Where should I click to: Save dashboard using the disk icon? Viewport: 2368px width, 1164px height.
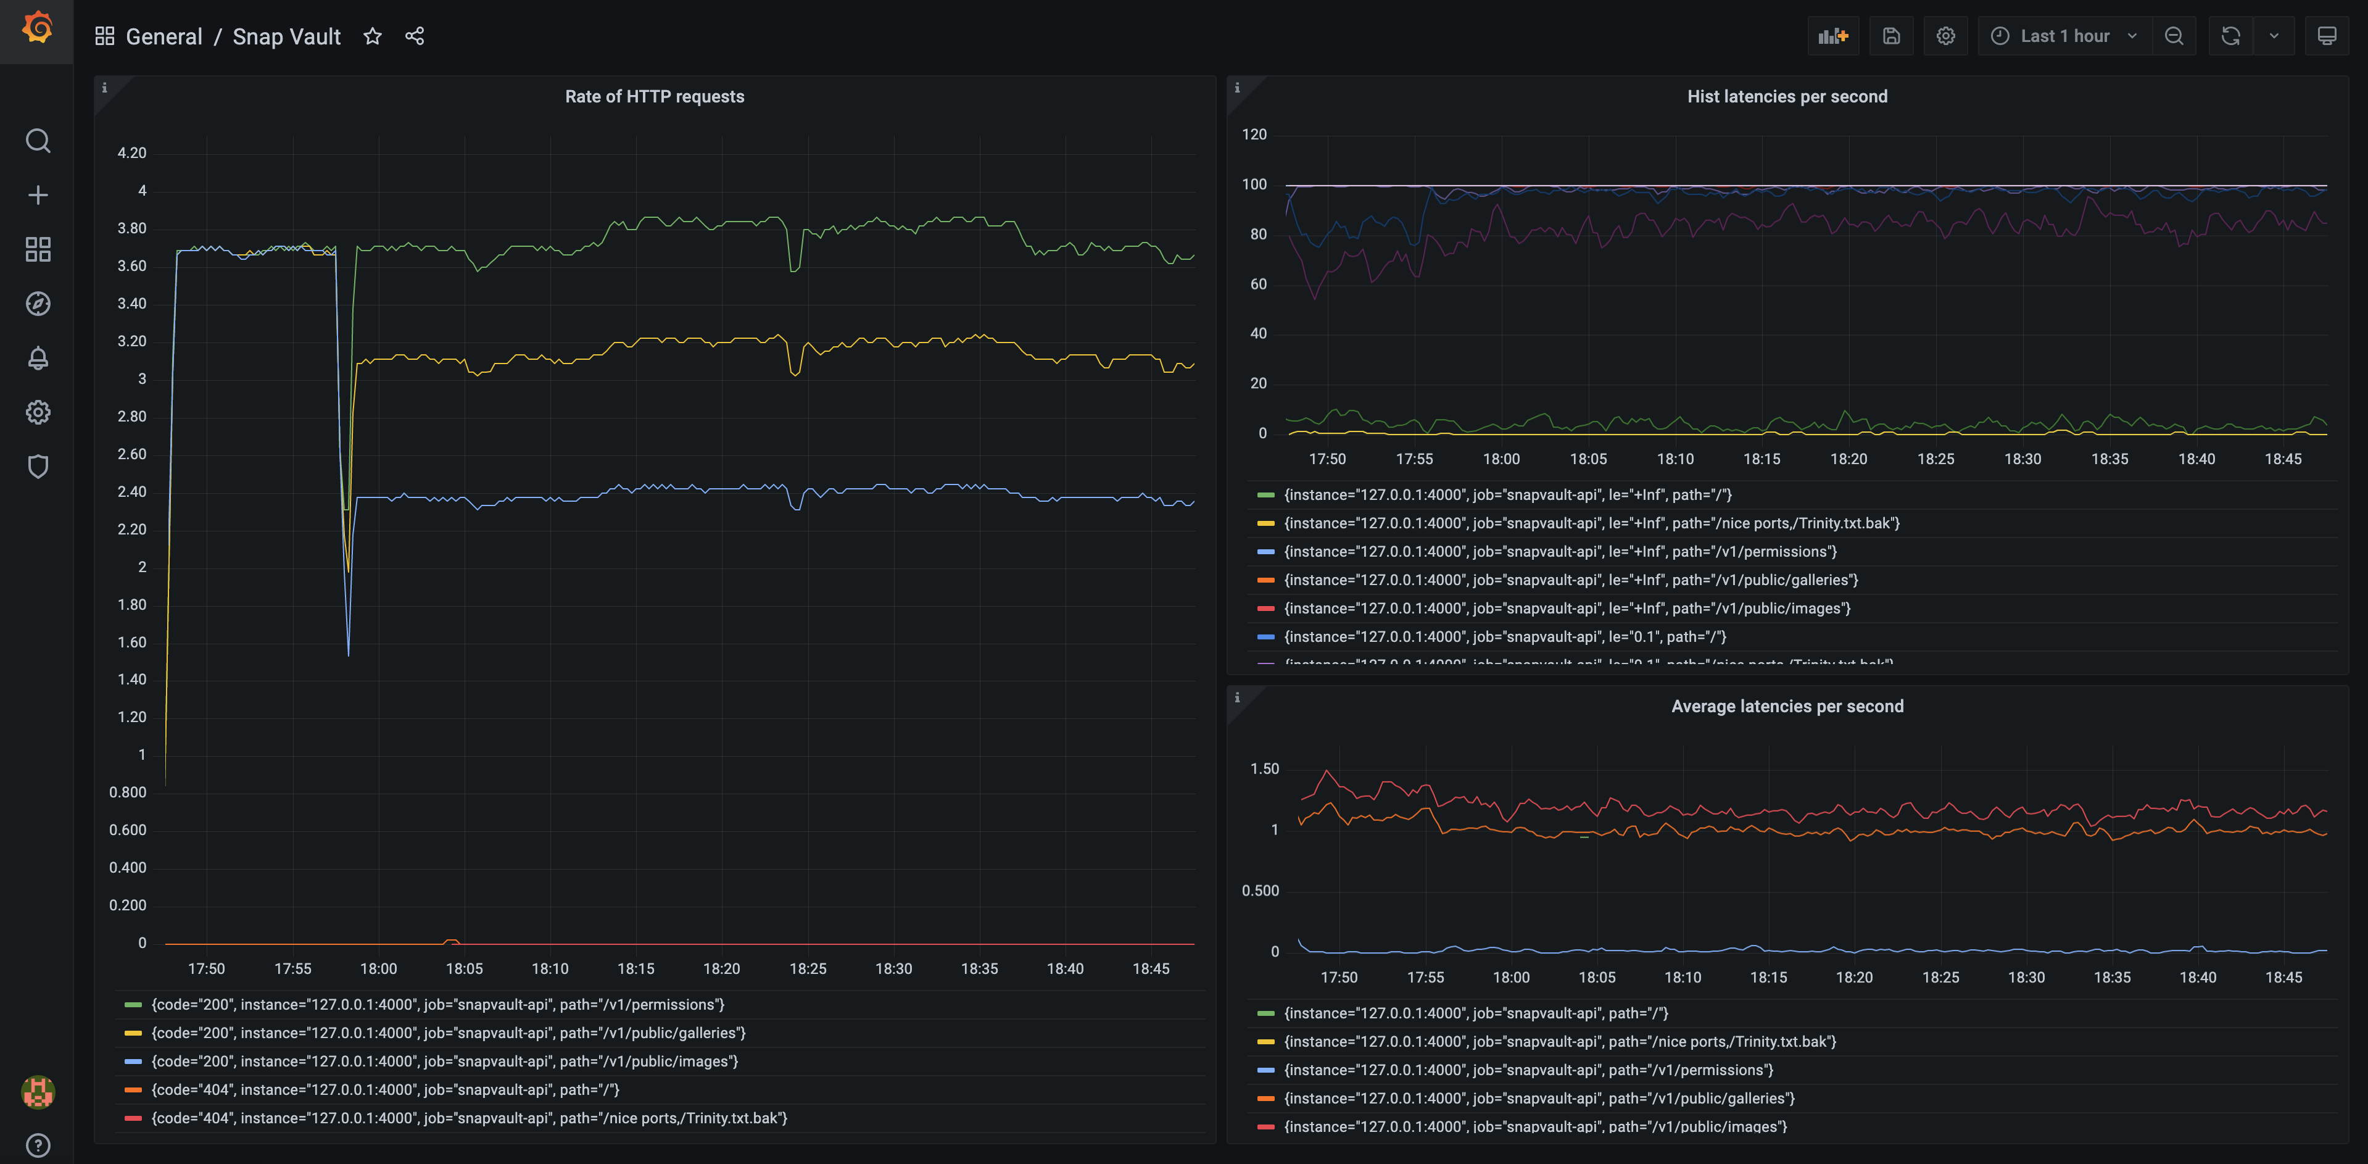pyautogui.click(x=1891, y=36)
